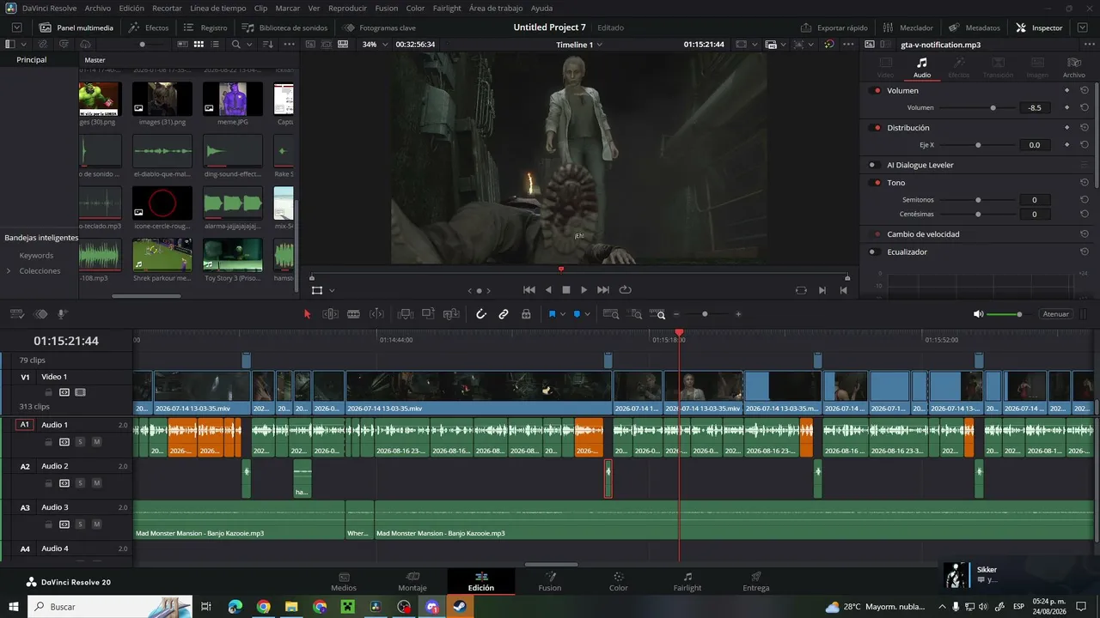This screenshot has height=618, width=1100.
Task: Click Exportar rápido button
Action: [x=834, y=27]
